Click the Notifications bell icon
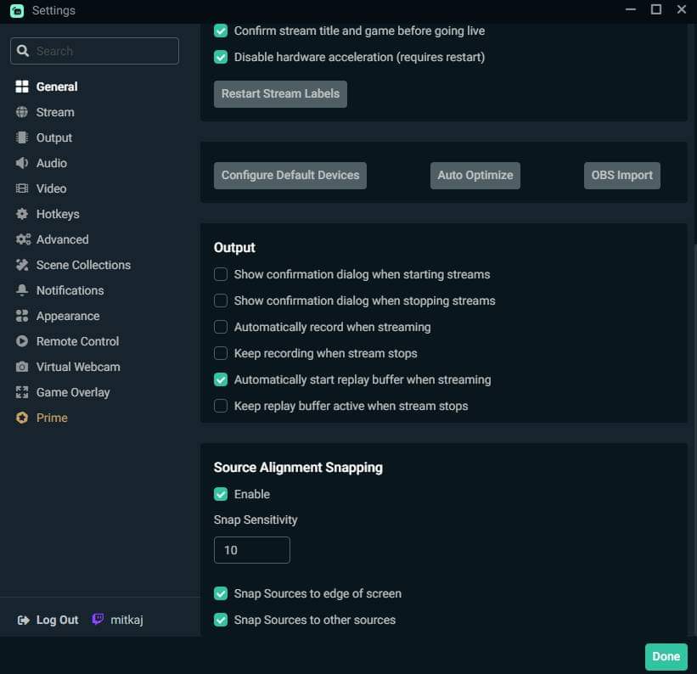Image resolution: width=697 pixels, height=674 pixels. point(22,290)
